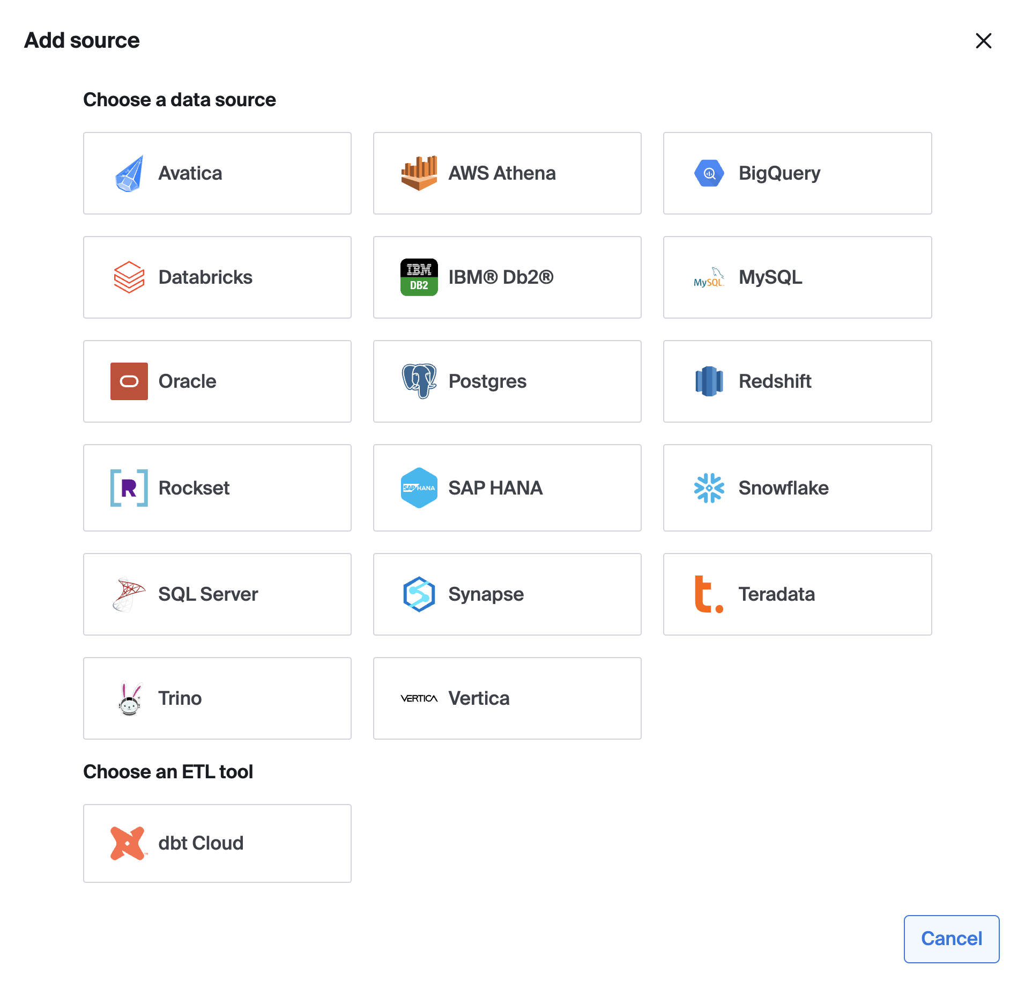Image resolution: width=1025 pixels, height=988 pixels.
Task: Choose the Synapse label
Action: (x=486, y=594)
